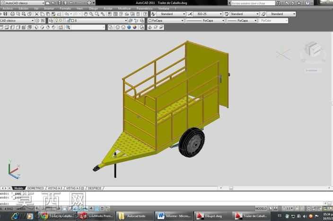Open the Properties palette icon
333x221 pixels.
110,14
